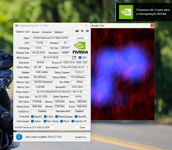Click the 1530 MHz Default Clock value
Viewport: 172px width, 150px height.
[37, 106]
